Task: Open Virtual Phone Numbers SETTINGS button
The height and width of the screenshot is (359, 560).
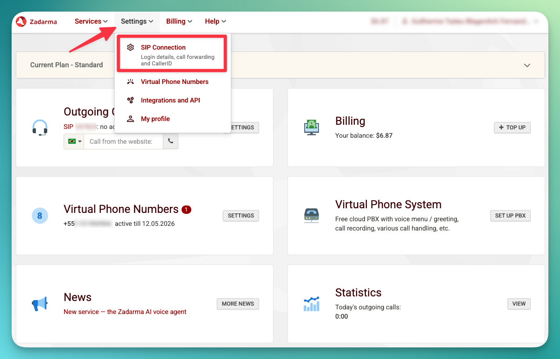Action: pyautogui.click(x=241, y=216)
